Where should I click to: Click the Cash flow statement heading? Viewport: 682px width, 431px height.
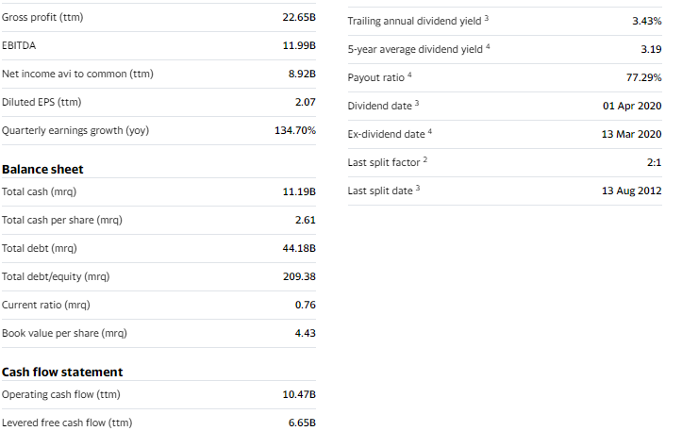click(62, 372)
